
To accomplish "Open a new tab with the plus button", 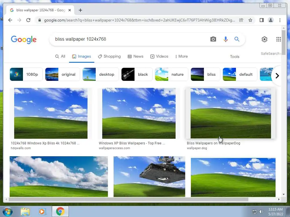I will click(x=80, y=10).
